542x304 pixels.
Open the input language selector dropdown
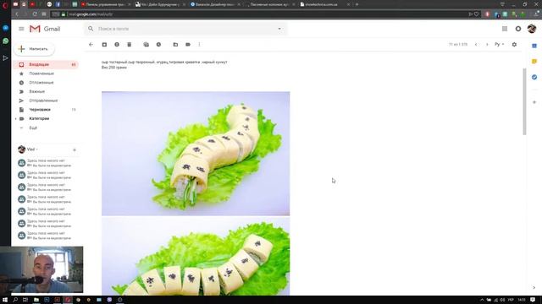click(500, 44)
